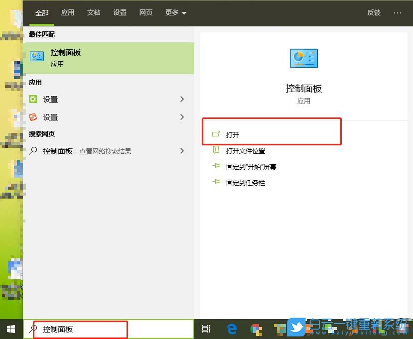The width and height of the screenshot is (413, 339).
Task: Click the 反馈 feedback option
Action: pyautogui.click(x=374, y=13)
